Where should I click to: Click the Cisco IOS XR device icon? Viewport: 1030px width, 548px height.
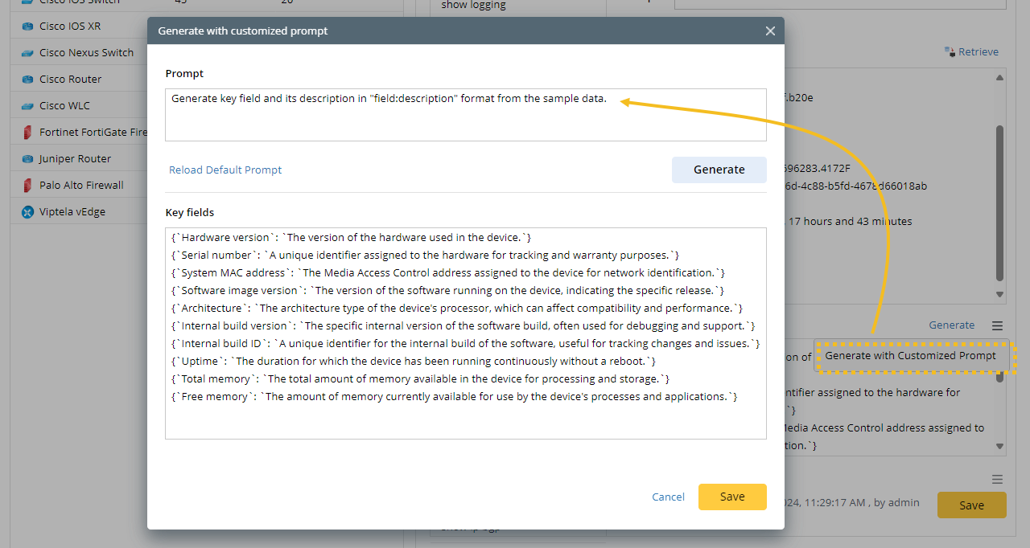click(x=27, y=27)
